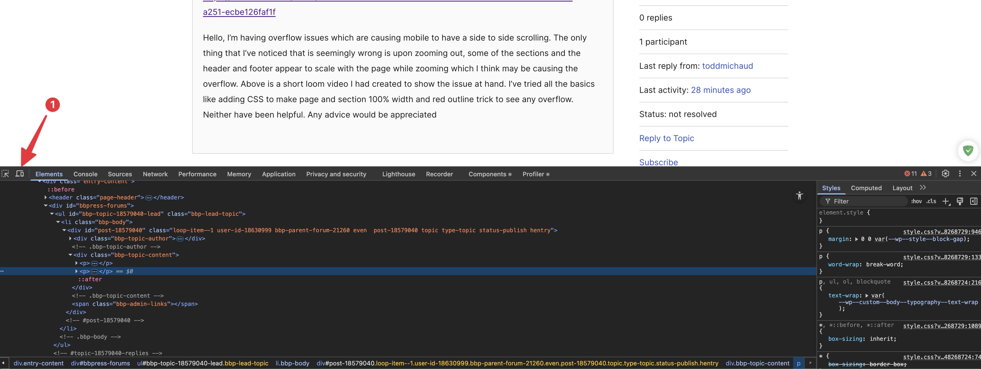Toggle the :hov element state panel

pos(916,201)
